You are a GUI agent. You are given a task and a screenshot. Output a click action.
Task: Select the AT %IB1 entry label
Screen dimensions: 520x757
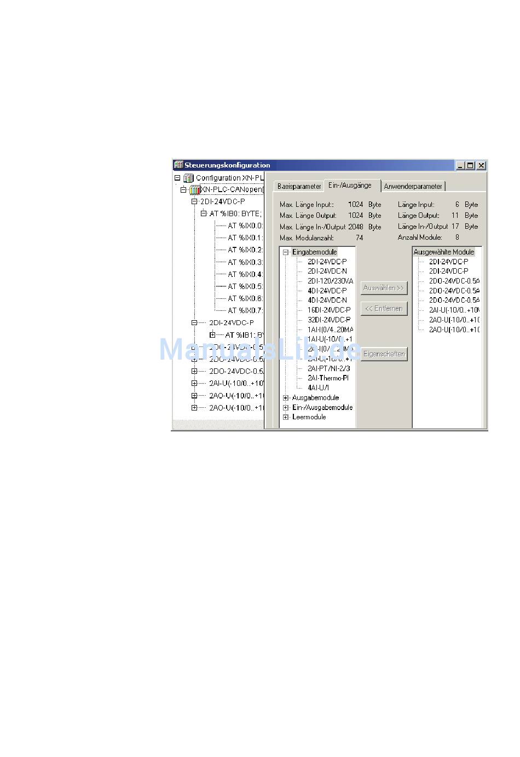(x=245, y=334)
